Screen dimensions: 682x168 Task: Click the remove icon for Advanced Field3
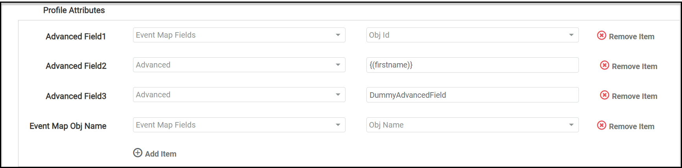[604, 95]
